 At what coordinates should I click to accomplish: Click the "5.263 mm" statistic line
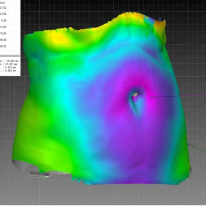pyautogui.click(x=8, y=71)
